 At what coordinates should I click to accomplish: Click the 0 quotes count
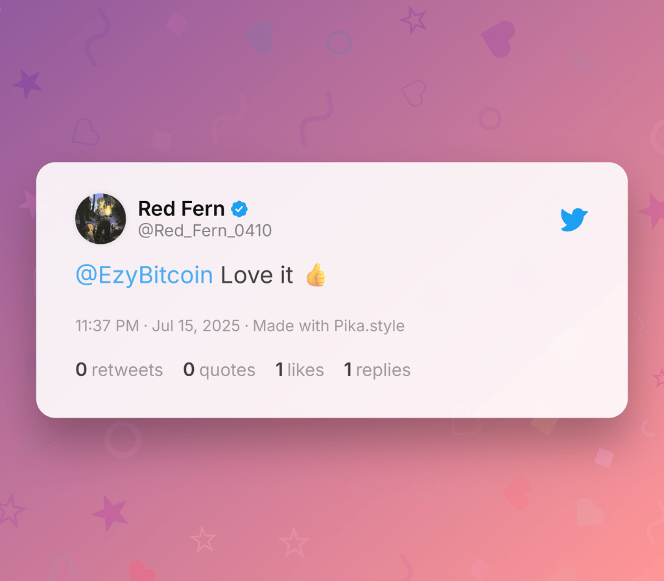click(x=219, y=370)
